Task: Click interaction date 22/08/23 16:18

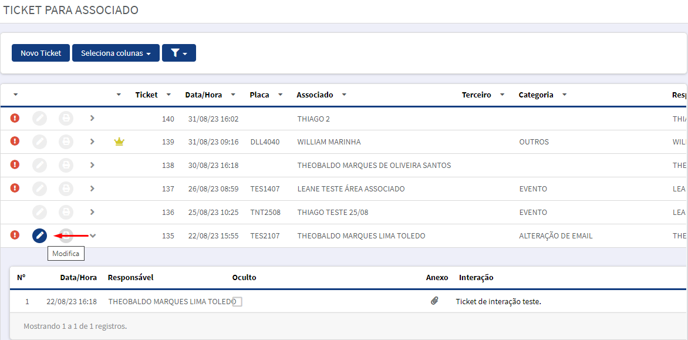Action: (72, 302)
